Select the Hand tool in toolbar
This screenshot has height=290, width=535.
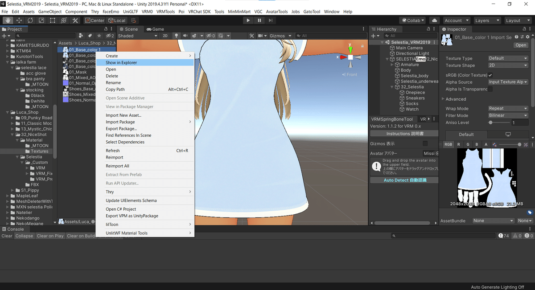[x=8, y=20]
